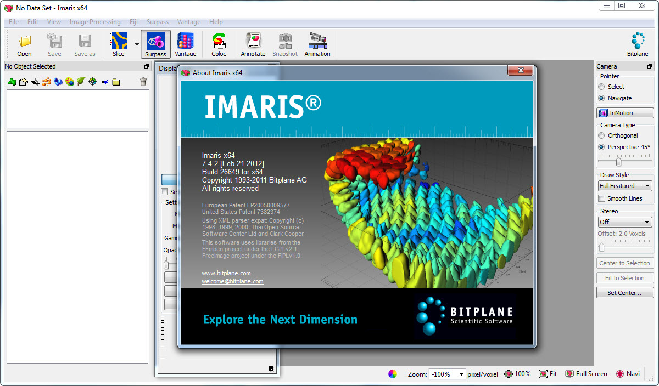Image resolution: width=659 pixels, height=386 pixels.
Task: Close the About Imaris x64 dialog
Action: pyautogui.click(x=519, y=71)
